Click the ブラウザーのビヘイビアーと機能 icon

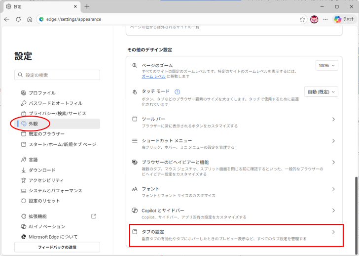click(x=135, y=162)
